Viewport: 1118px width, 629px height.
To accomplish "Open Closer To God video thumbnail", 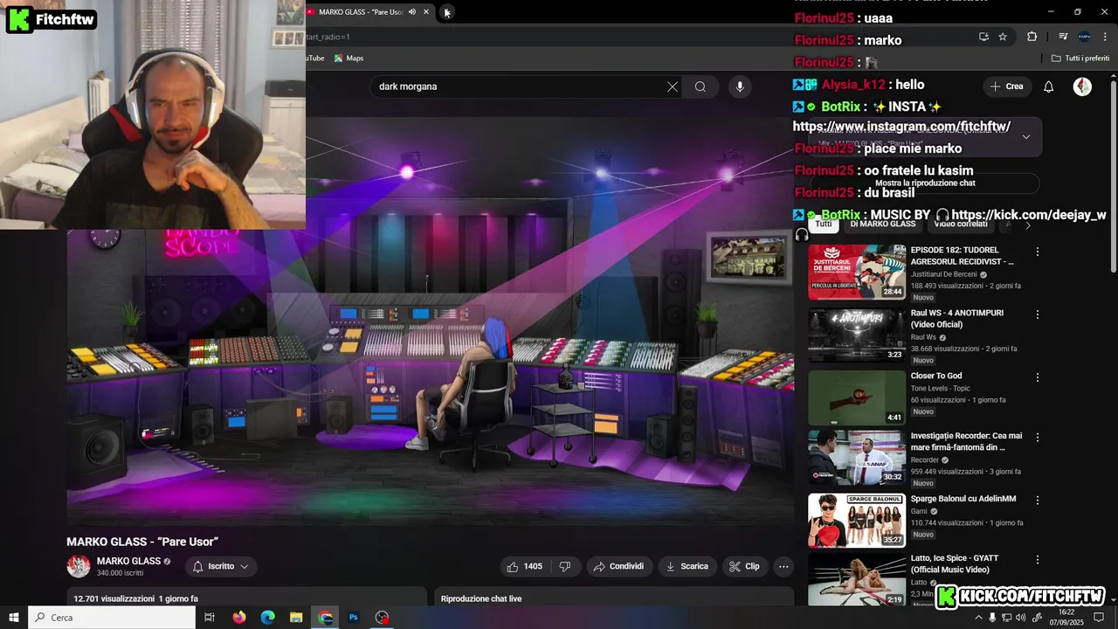I will (x=857, y=397).
